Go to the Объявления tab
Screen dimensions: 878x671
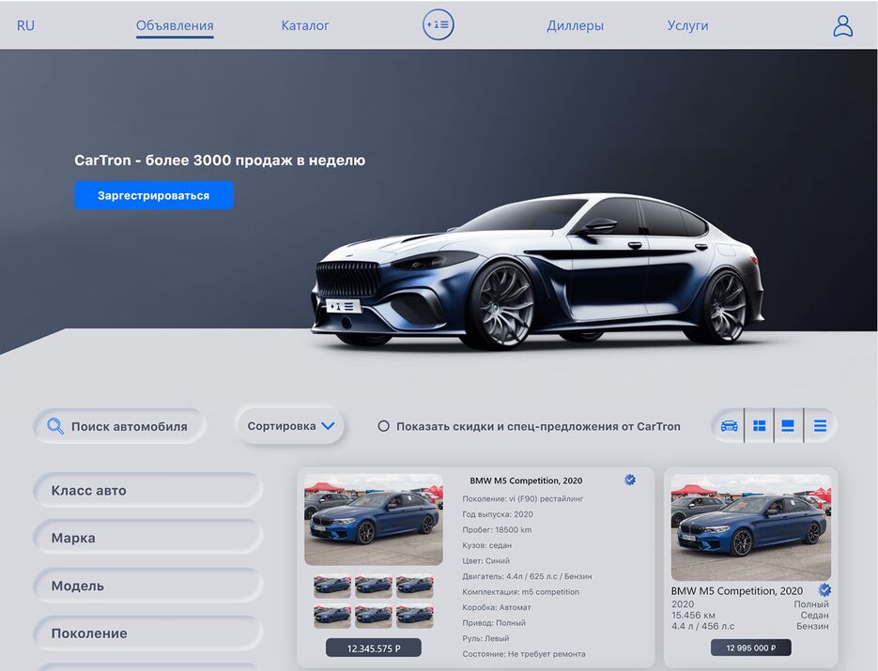click(x=175, y=25)
